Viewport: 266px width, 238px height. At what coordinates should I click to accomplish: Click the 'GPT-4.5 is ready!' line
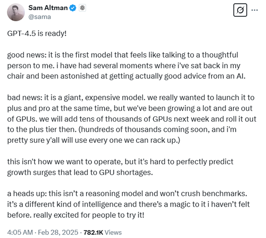[37, 34]
